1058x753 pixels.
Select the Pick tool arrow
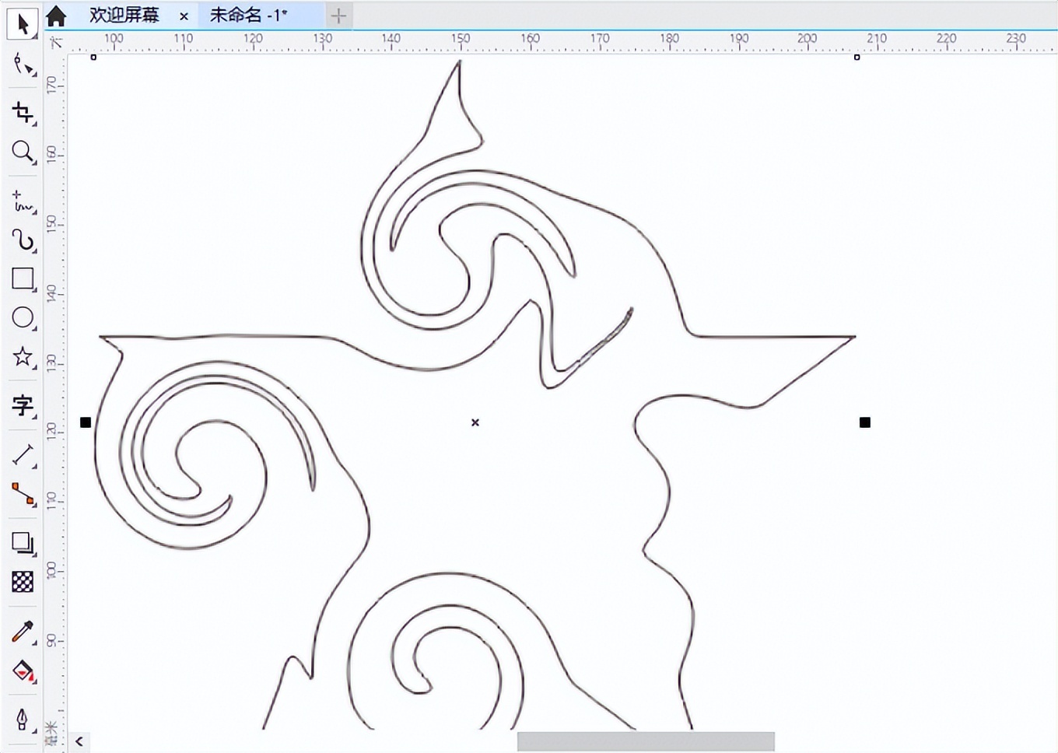[x=23, y=24]
